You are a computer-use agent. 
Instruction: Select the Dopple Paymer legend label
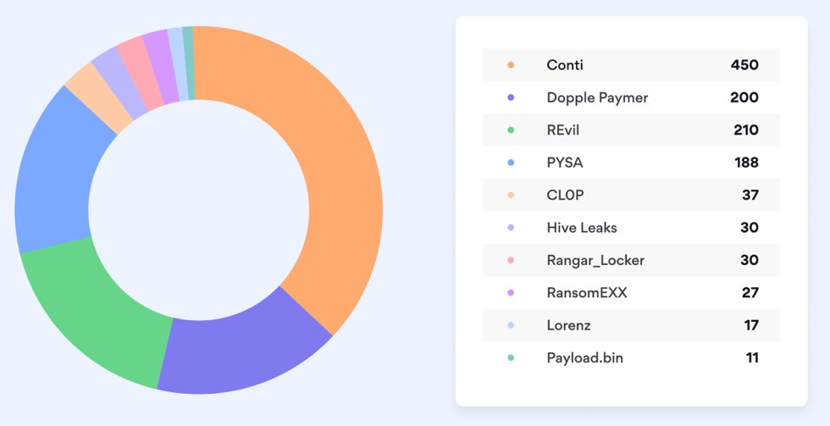[597, 98]
